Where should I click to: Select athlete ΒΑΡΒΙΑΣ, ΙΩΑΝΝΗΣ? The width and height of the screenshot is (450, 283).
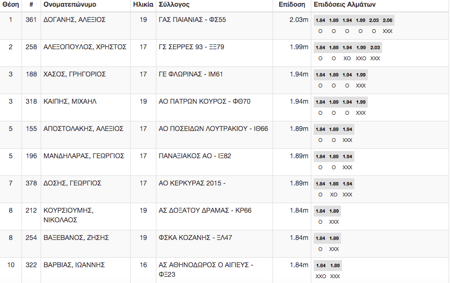click(x=74, y=265)
